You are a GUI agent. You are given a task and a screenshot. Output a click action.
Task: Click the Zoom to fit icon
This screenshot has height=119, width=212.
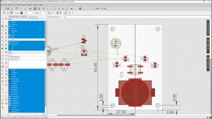43,9
